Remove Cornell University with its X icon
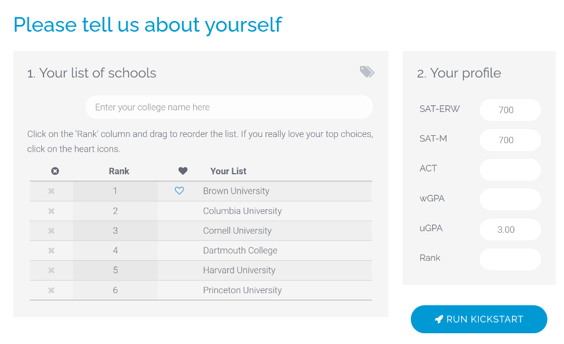 point(51,231)
